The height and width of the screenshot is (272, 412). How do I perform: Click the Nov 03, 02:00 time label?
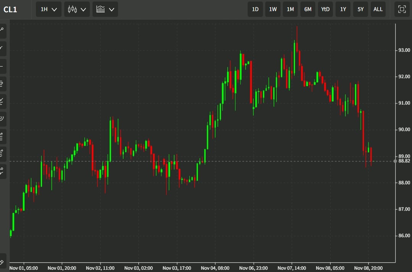click(138, 268)
